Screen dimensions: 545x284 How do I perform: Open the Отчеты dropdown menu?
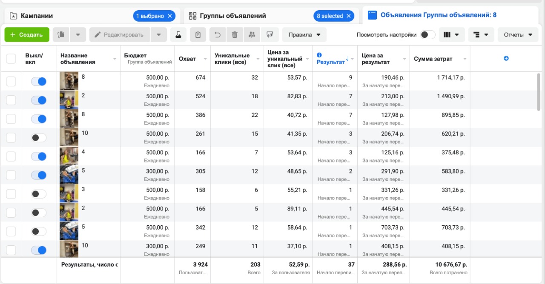[x=518, y=35]
